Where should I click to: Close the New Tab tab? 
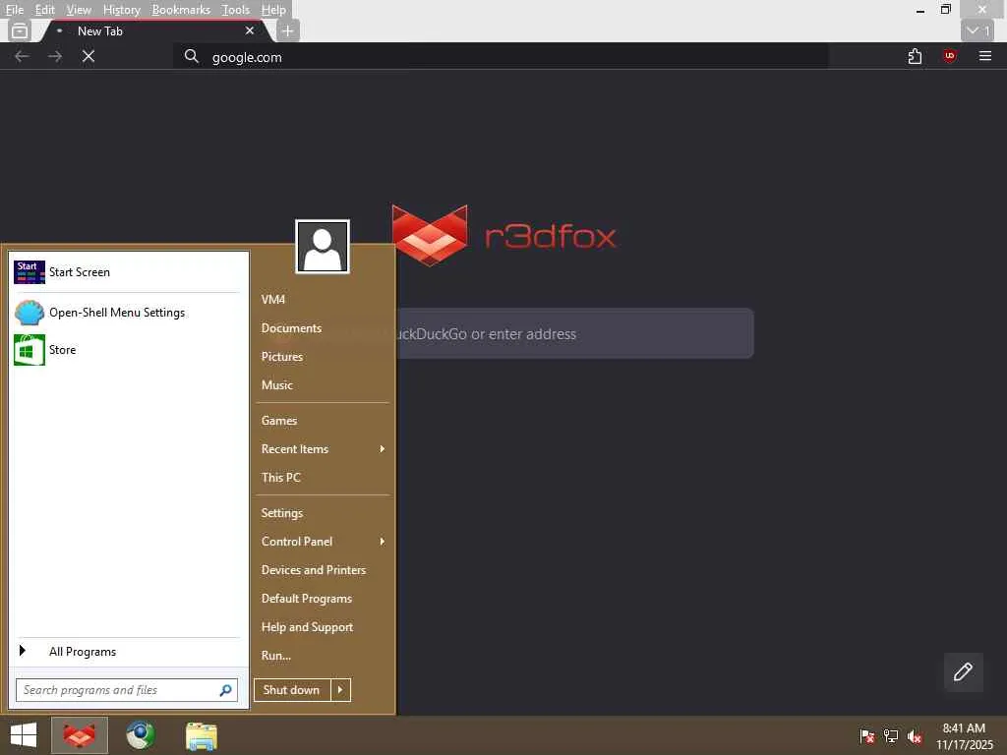(x=249, y=30)
